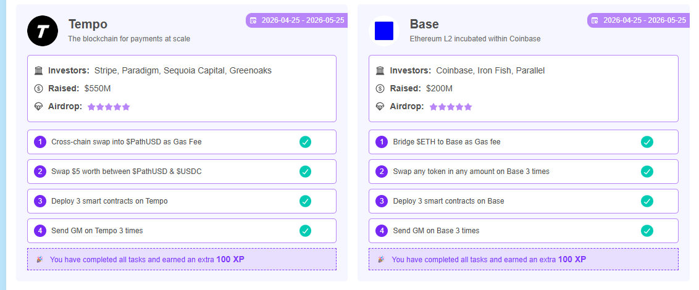Screen dimensions: 699x290
Task: Click the $550M raised amount
Action: coord(98,88)
